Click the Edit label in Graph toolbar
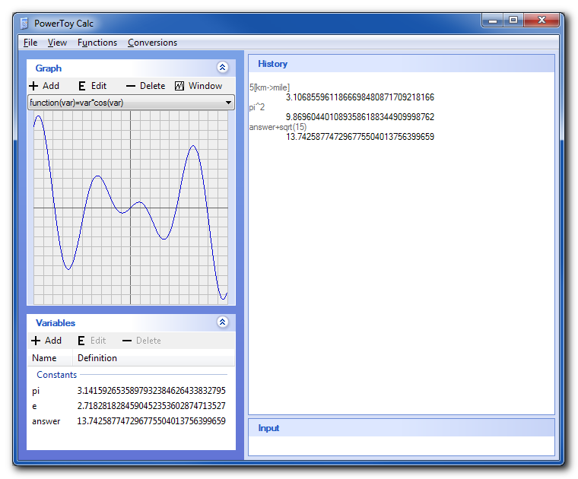 click(99, 86)
